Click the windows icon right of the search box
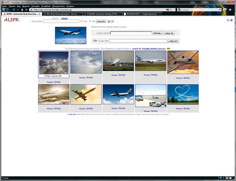 [225, 10]
